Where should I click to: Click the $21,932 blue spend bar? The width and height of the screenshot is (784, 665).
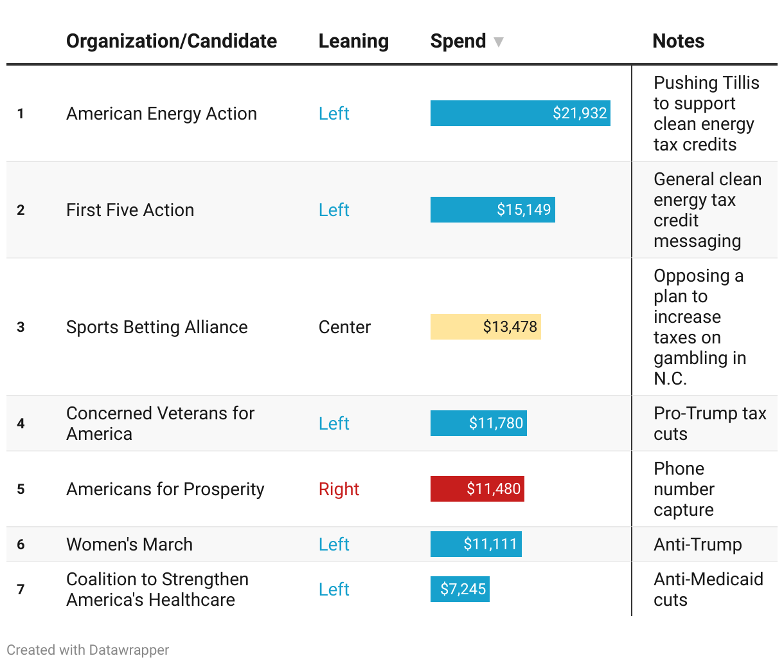pos(520,113)
